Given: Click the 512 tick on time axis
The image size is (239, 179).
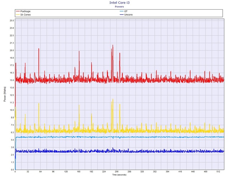Looking at the screenshot, I should (x=218, y=172).
